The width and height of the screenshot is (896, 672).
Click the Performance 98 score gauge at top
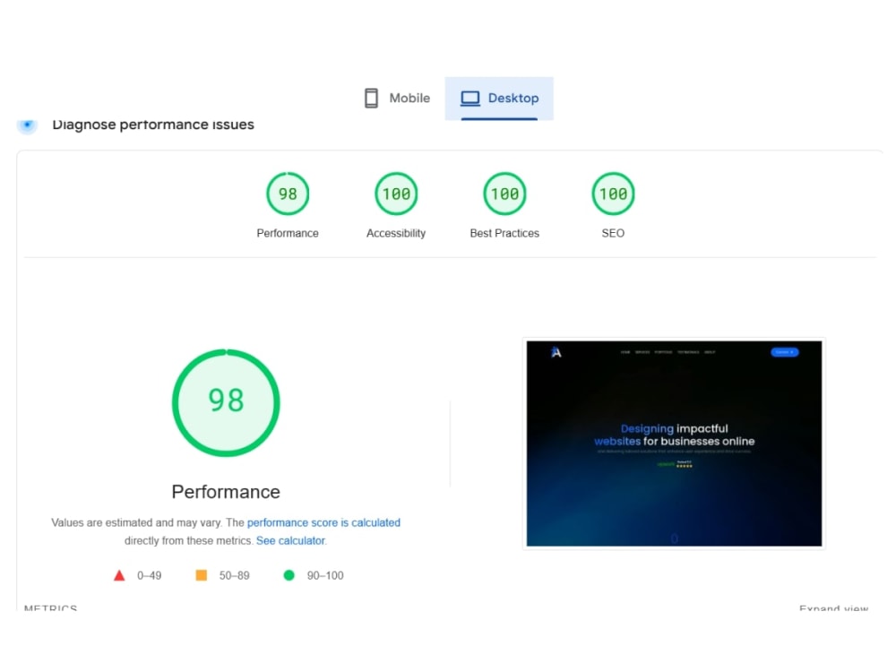pos(288,194)
